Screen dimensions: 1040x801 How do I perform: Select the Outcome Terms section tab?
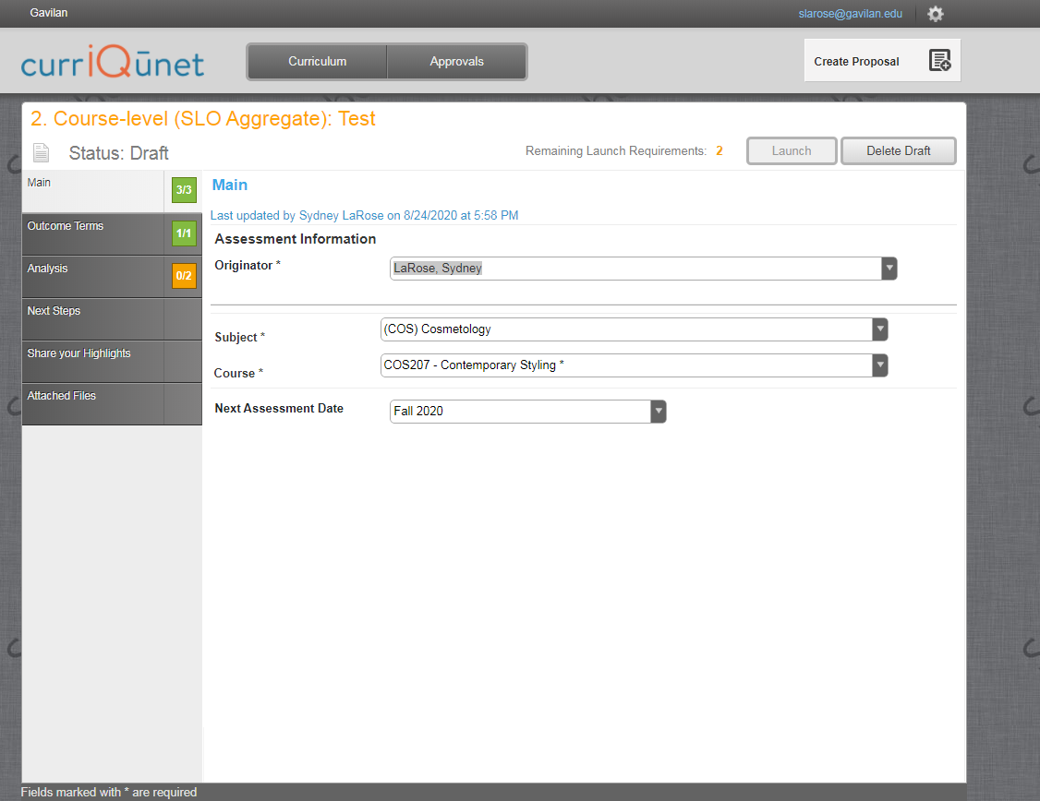tap(92, 233)
